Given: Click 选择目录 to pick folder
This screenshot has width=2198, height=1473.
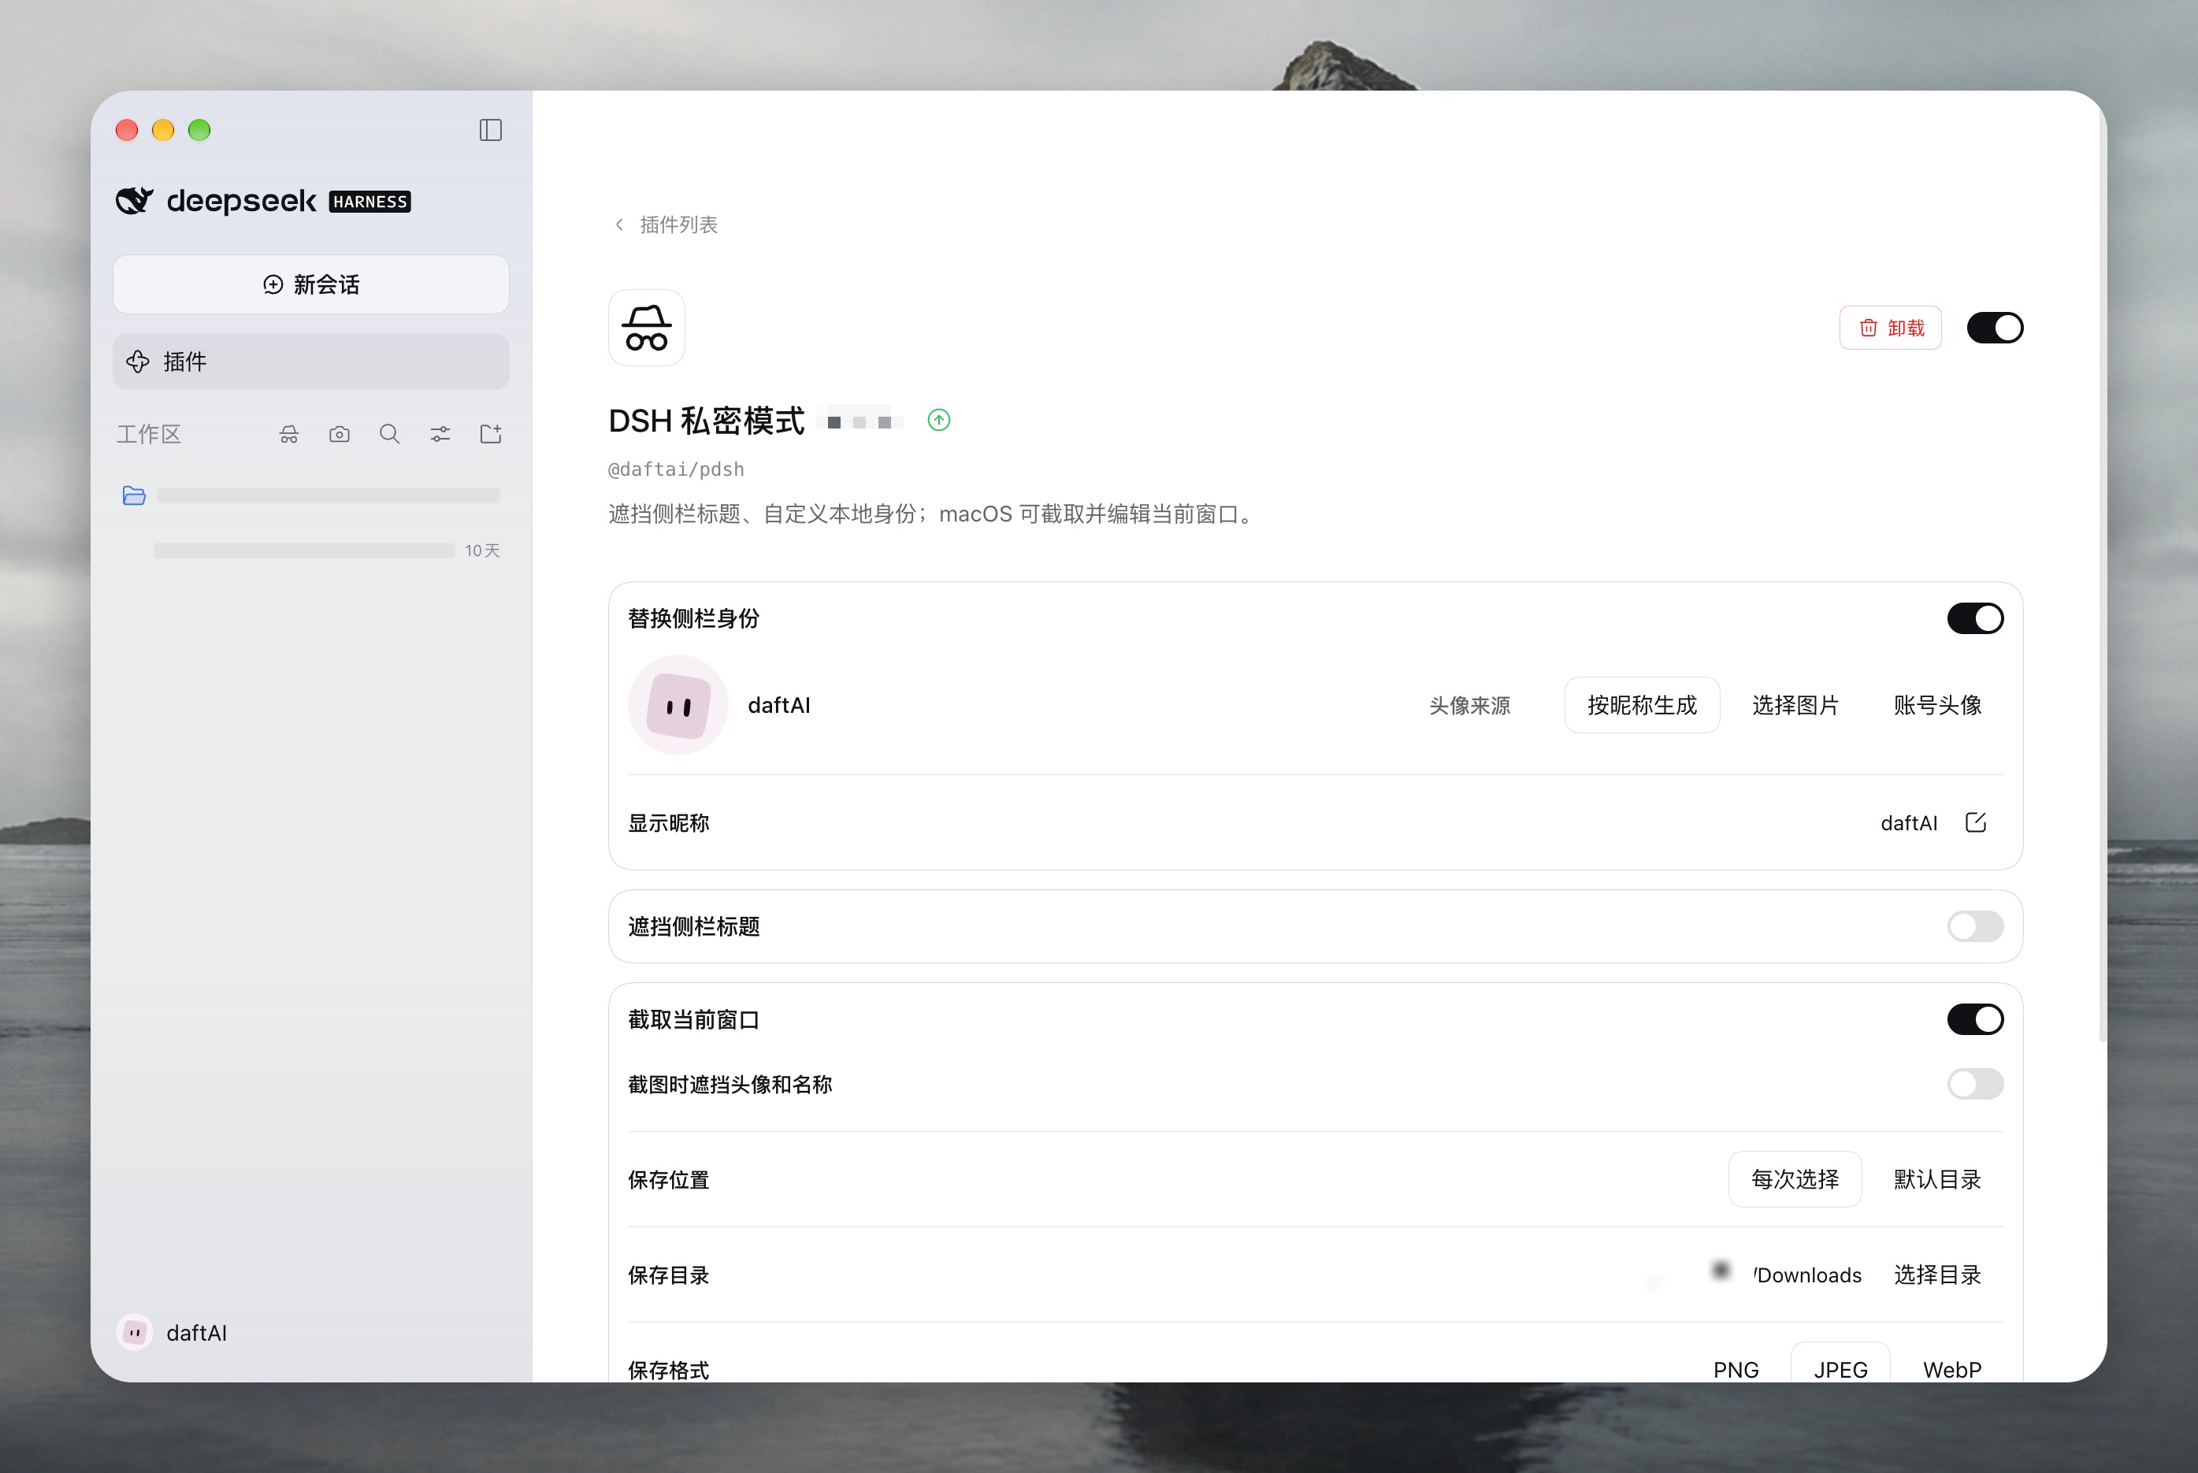Looking at the screenshot, I should click(x=1937, y=1276).
